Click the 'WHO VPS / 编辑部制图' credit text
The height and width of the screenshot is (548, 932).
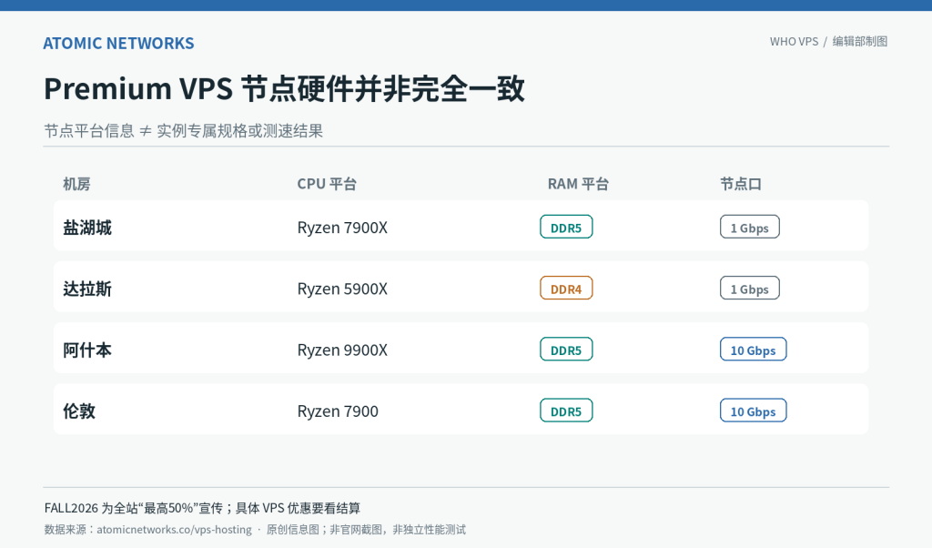(828, 42)
